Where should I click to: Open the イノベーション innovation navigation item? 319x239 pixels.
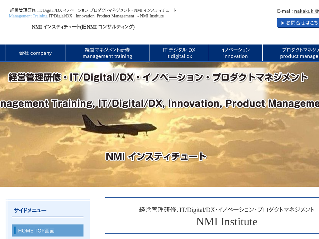[x=236, y=53]
